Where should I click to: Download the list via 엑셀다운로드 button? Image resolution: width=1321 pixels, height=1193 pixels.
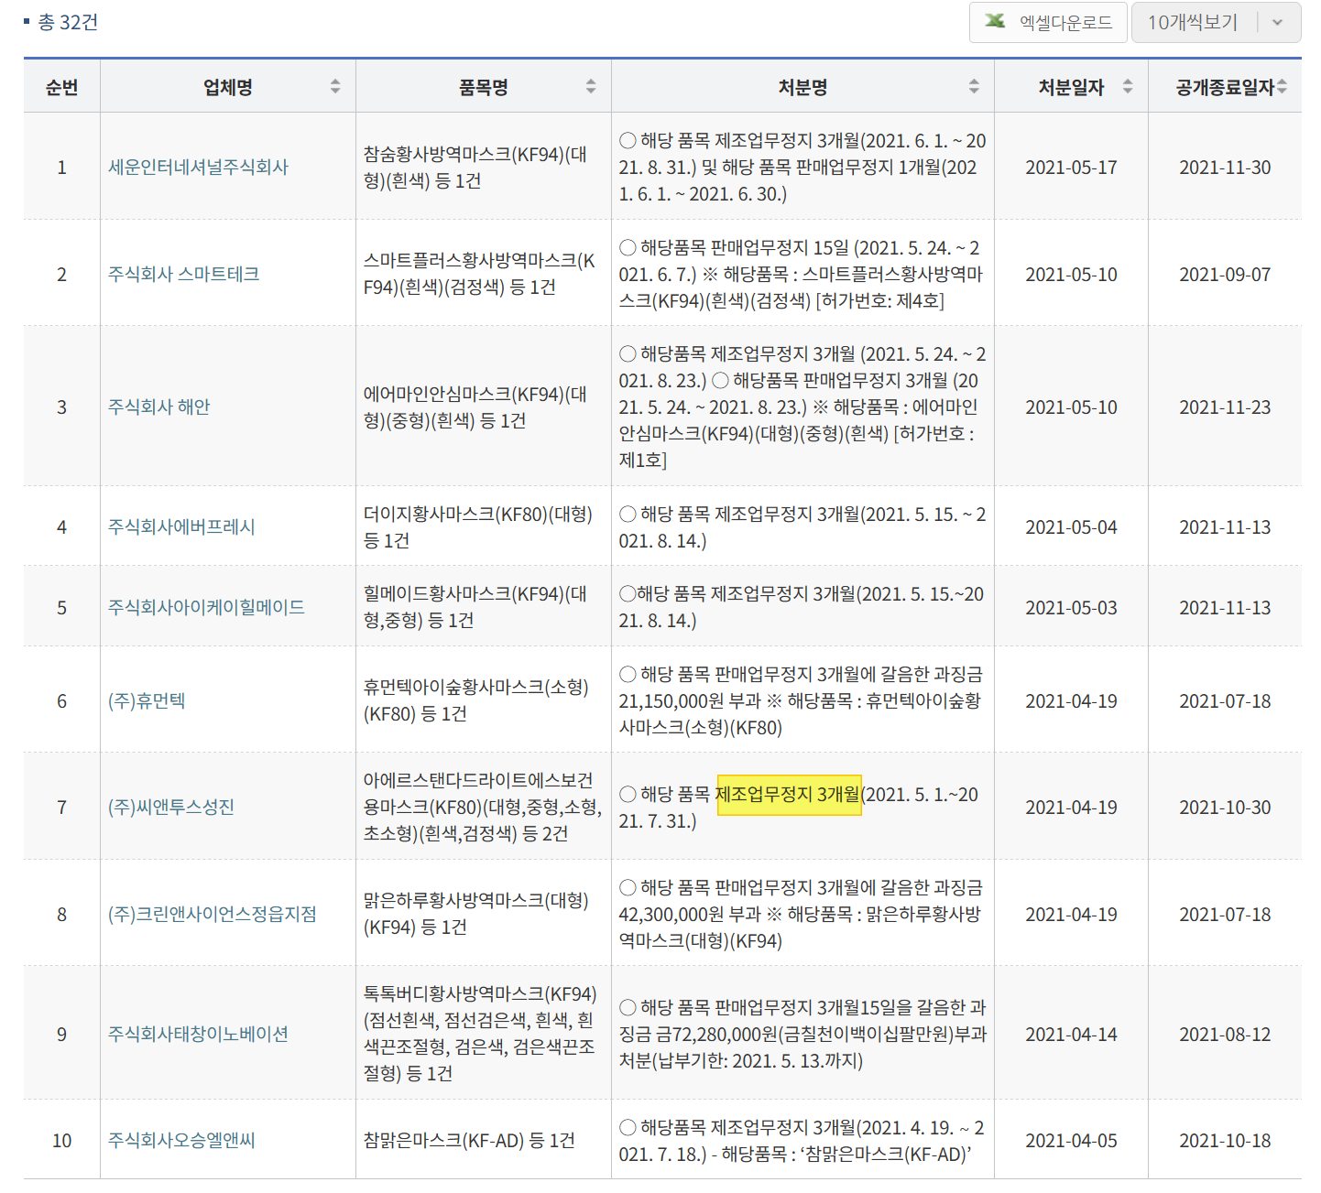1048,22
